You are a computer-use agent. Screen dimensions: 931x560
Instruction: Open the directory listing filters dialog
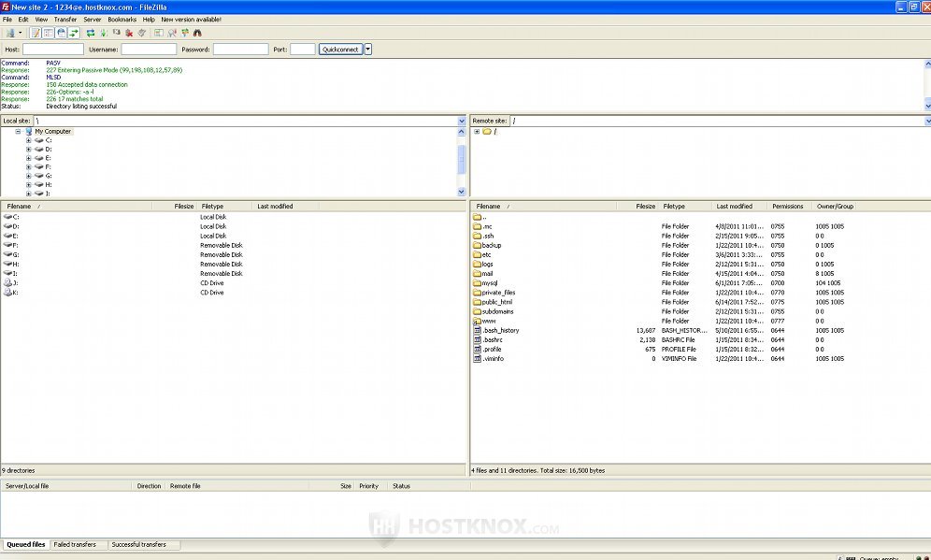tap(159, 34)
